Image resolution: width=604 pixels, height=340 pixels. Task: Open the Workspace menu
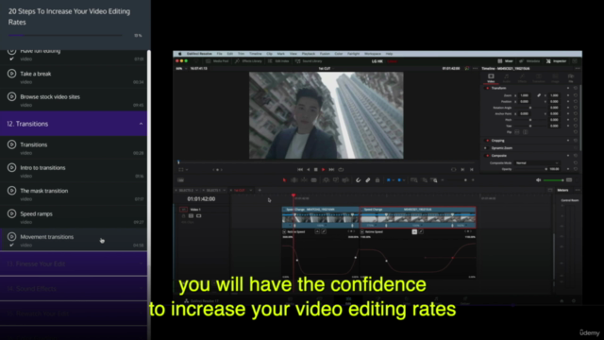tap(373, 54)
